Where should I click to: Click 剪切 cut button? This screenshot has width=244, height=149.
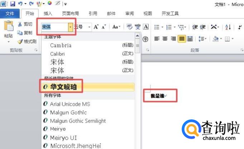pos(25,24)
